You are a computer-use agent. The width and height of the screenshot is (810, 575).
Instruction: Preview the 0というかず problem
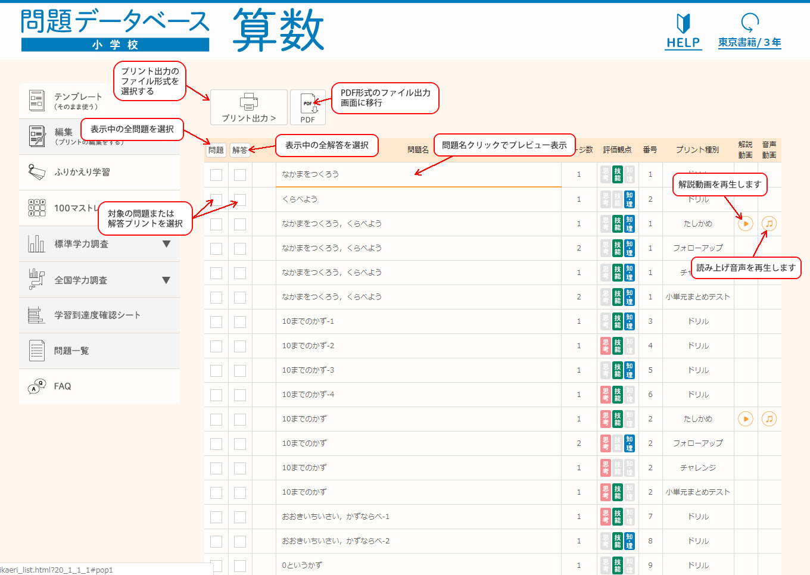(302, 565)
